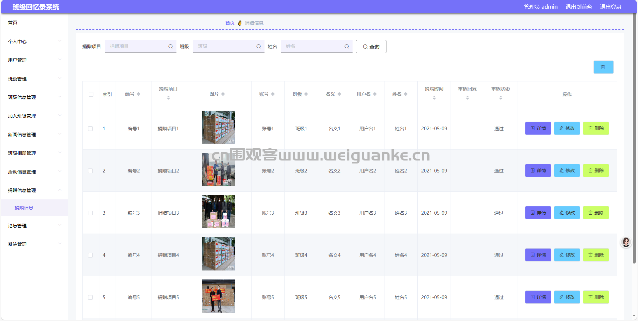
Task: Expand 用户管理 sidebar menu
Action: pyautogui.click(x=35, y=60)
